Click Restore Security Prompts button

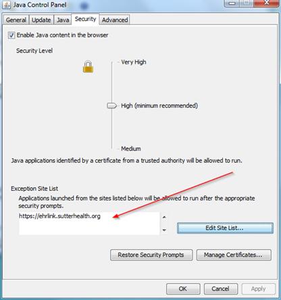tap(151, 255)
